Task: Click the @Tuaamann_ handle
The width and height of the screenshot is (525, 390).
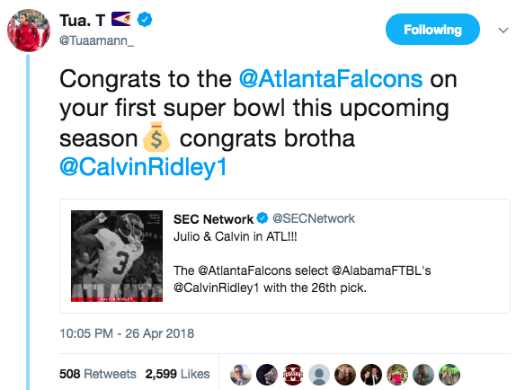Action: [x=96, y=40]
